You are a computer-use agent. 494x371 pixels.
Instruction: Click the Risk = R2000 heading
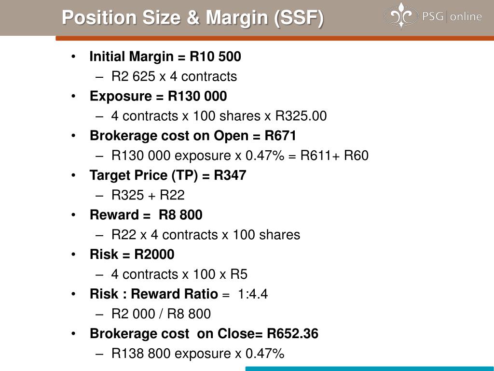click(x=132, y=254)
